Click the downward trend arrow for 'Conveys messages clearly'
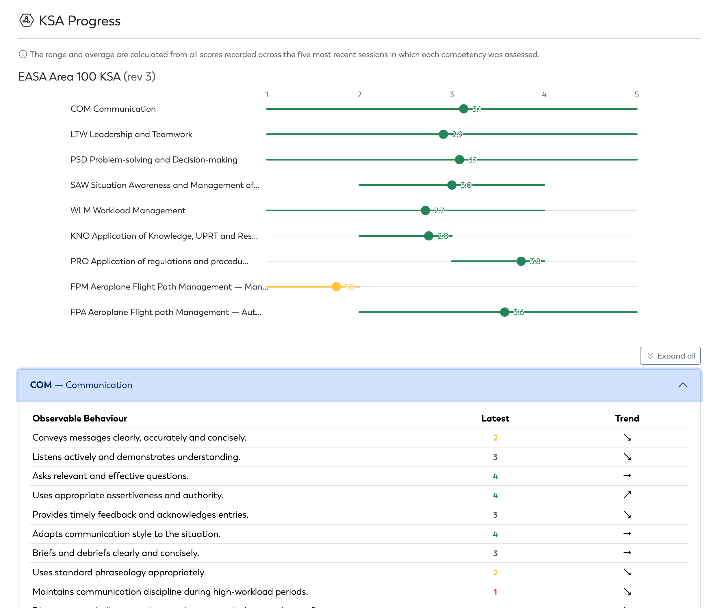 pyautogui.click(x=627, y=437)
